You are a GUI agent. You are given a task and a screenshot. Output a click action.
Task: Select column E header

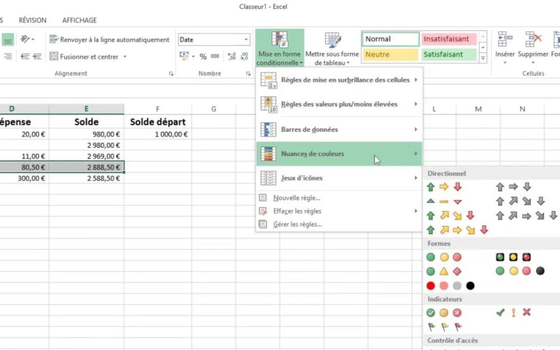click(87, 109)
